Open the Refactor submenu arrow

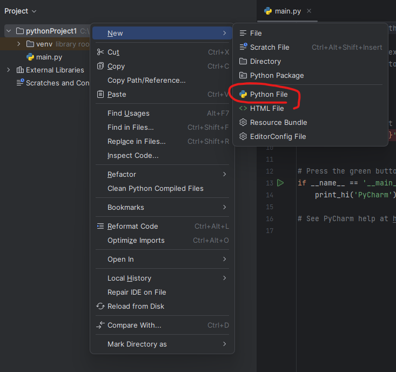coord(225,174)
